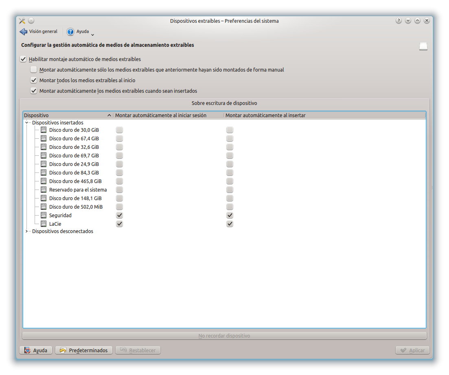Sort by Montar automáticamente al insertar column
The width and height of the screenshot is (449, 375).
[x=324, y=116]
